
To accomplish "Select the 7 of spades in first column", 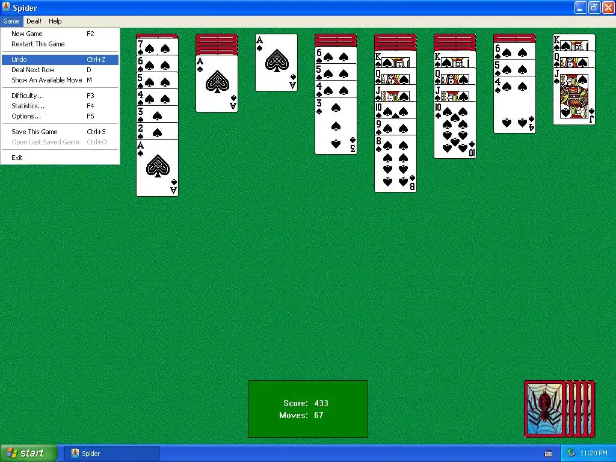I will pyautogui.click(x=157, y=47).
